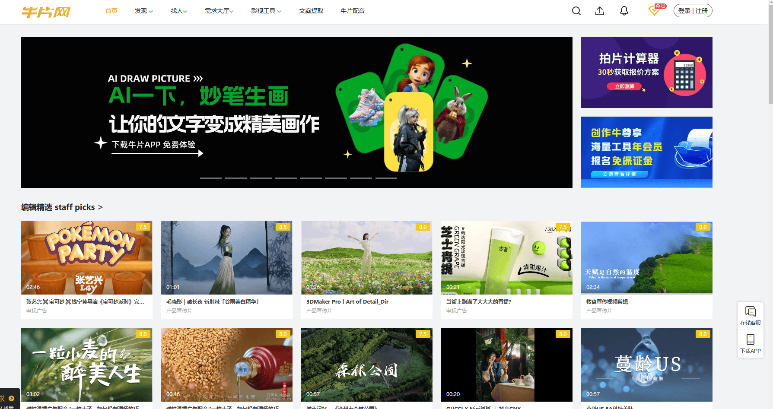Expand the 发现 dropdown menu
The height and width of the screenshot is (409, 773).
click(x=143, y=11)
